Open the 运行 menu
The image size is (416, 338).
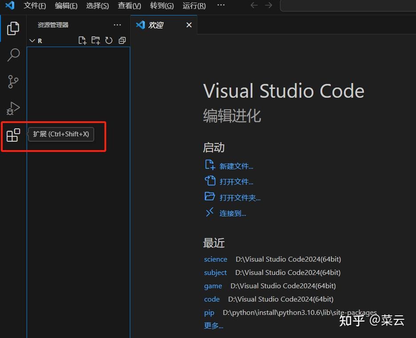[194, 6]
